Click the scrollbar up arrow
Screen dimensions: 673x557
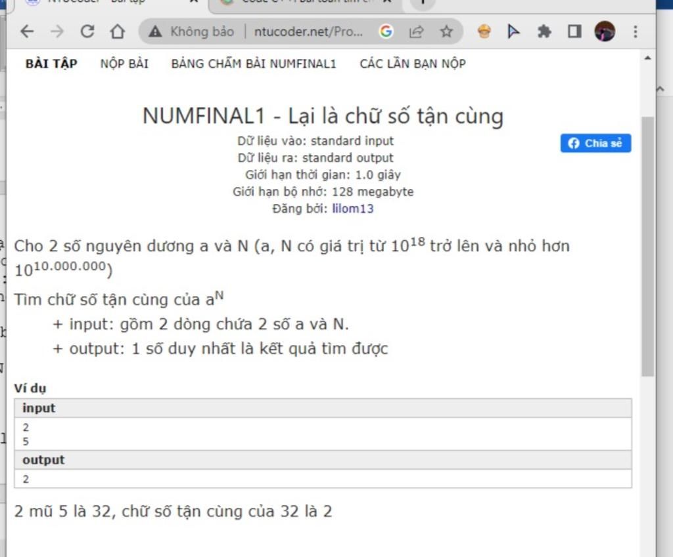(x=647, y=58)
